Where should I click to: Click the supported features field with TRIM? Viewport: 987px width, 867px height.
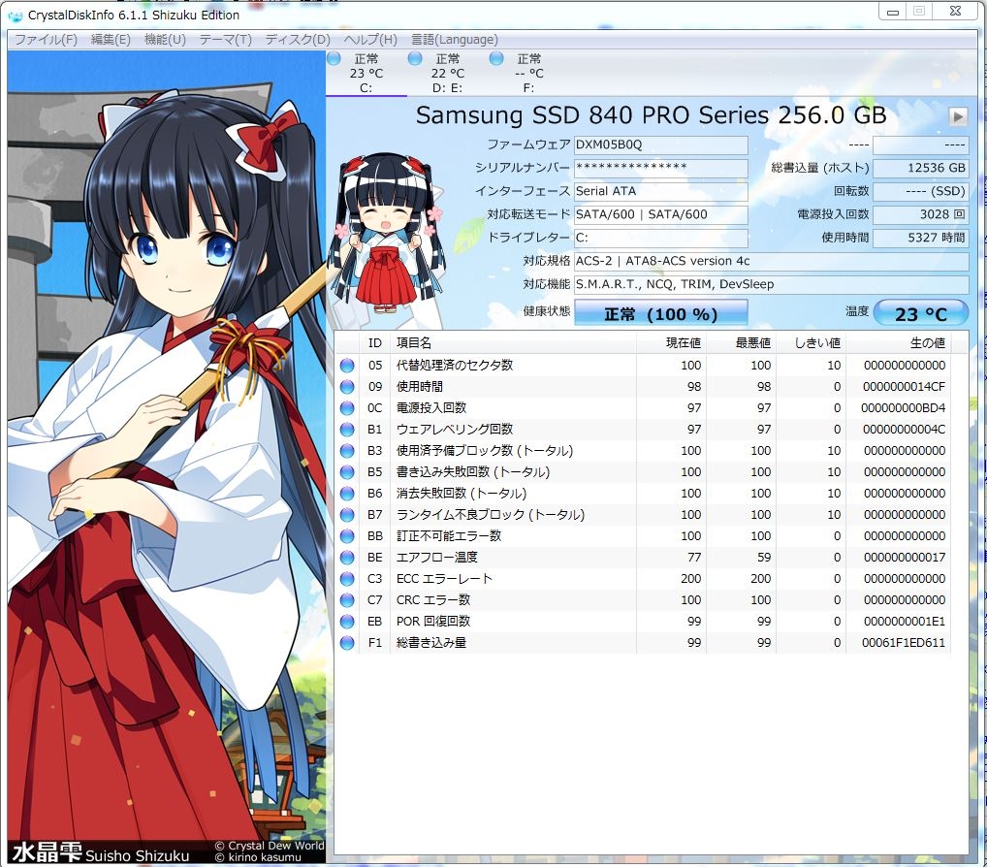click(771, 284)
